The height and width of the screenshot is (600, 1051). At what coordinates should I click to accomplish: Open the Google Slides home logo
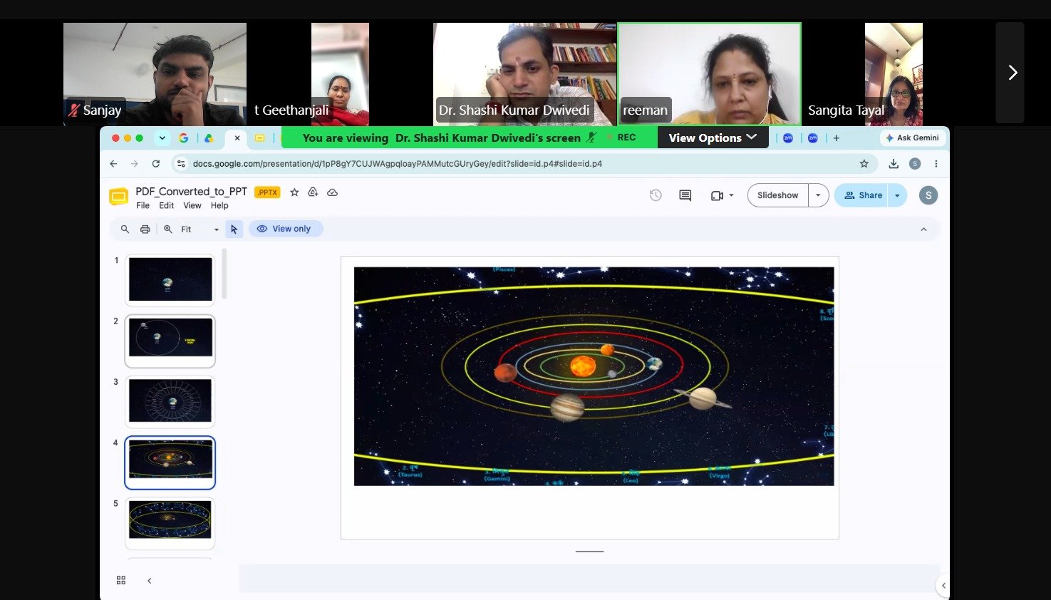tap(118, 197)
